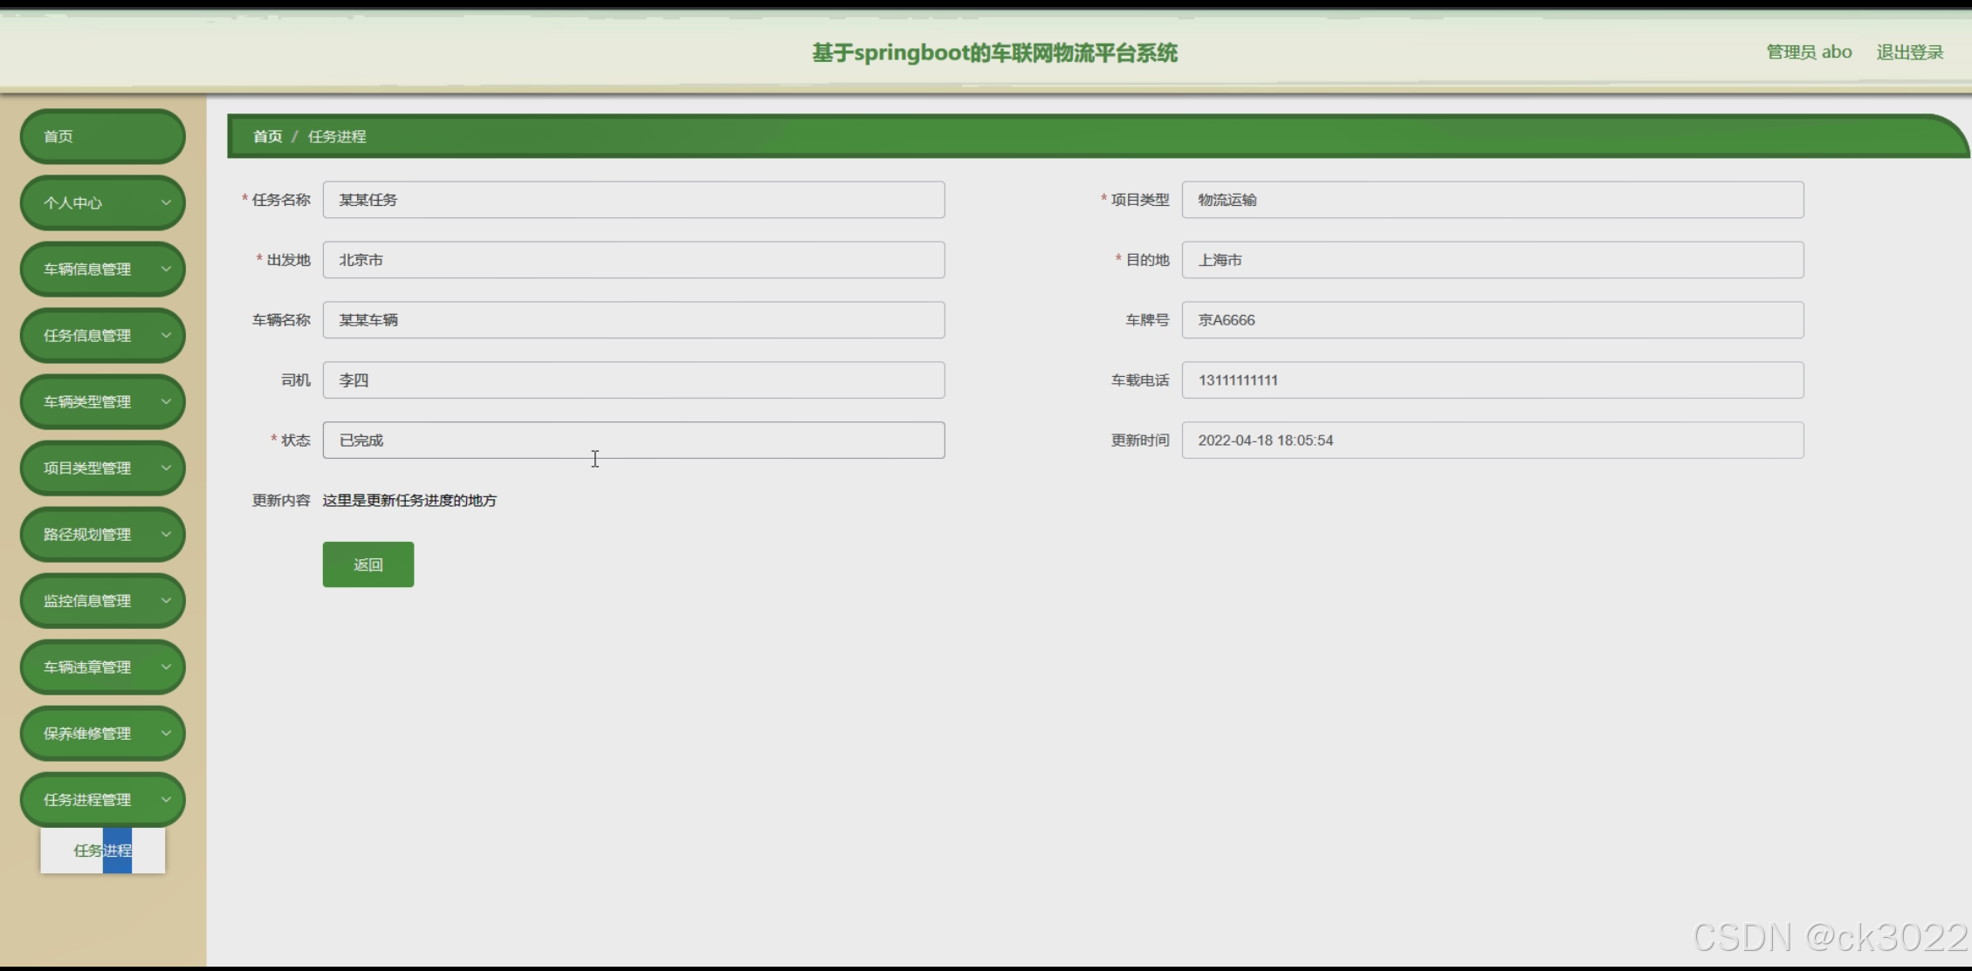The width and height of the screenshot is (1972, 971).
Task: Expand the 任务信息管理 menu
Action: tap(102, 335)
